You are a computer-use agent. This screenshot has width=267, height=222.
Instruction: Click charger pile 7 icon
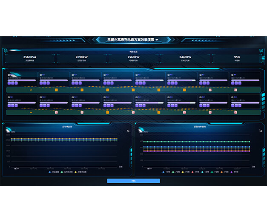coord(201,75)
